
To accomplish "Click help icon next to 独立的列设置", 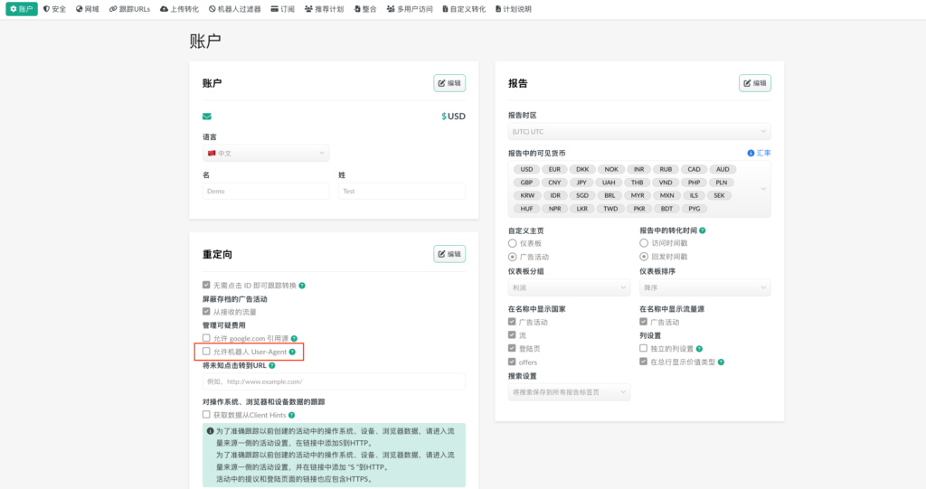I will coord(699,349).
